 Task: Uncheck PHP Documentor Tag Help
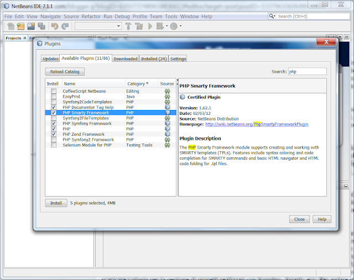point(54,107)
